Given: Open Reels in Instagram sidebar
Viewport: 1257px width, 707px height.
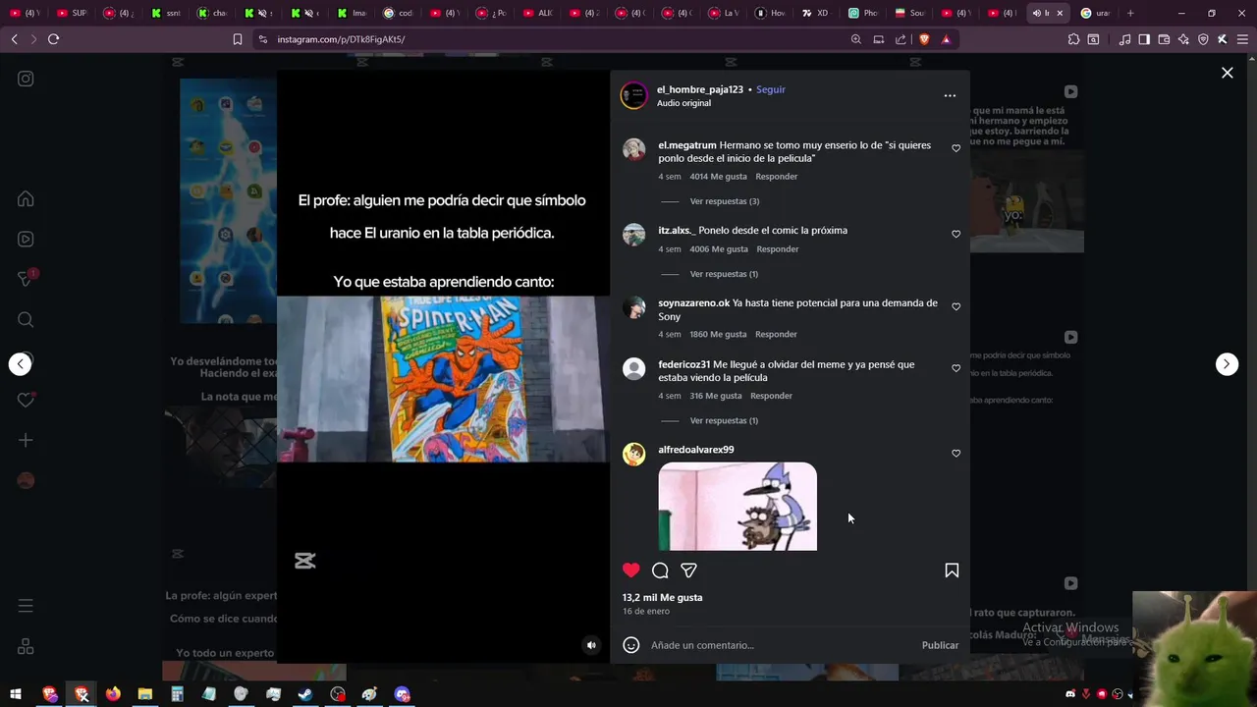Looking at the screenshot, I should pos(26,239).
